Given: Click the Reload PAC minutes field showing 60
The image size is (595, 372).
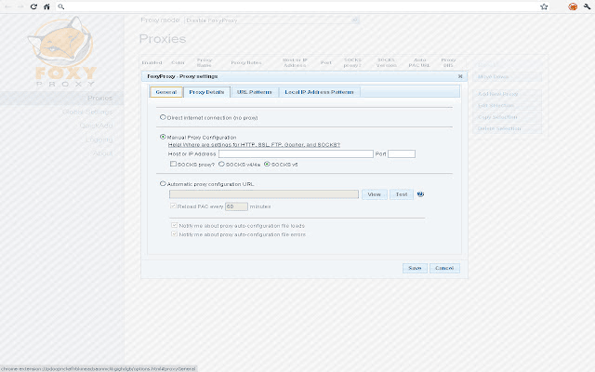Looking at the screenshot, I should click(236, 206).
